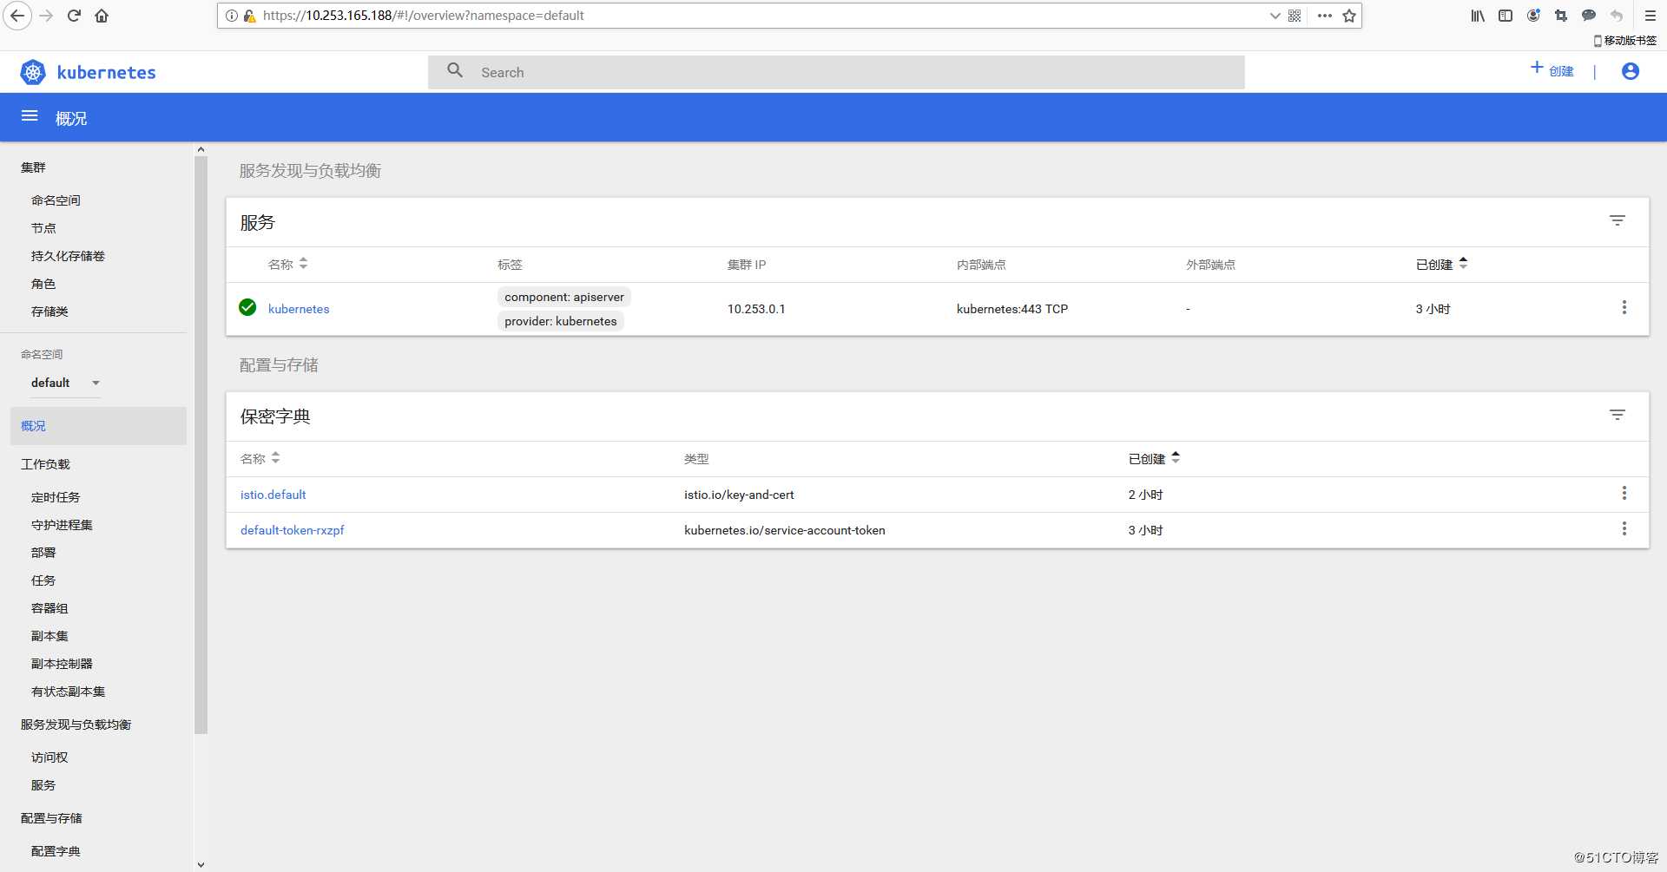Open 角色 in the sidebar

[43, 284]
